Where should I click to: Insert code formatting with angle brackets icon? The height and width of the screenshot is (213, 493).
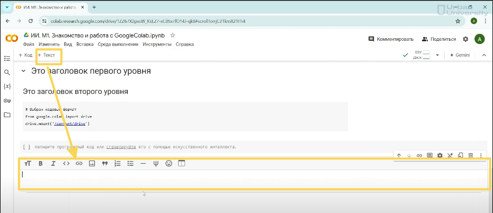[x=66, y=164]
